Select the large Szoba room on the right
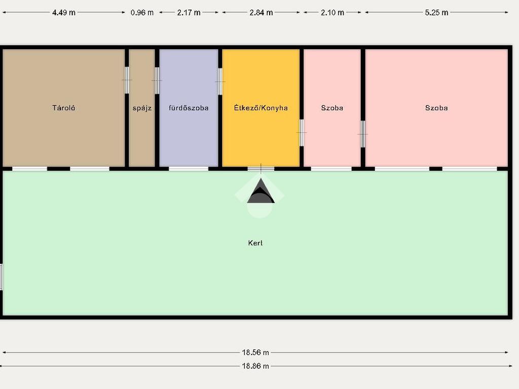519x389 pixels. click(436, 108)
